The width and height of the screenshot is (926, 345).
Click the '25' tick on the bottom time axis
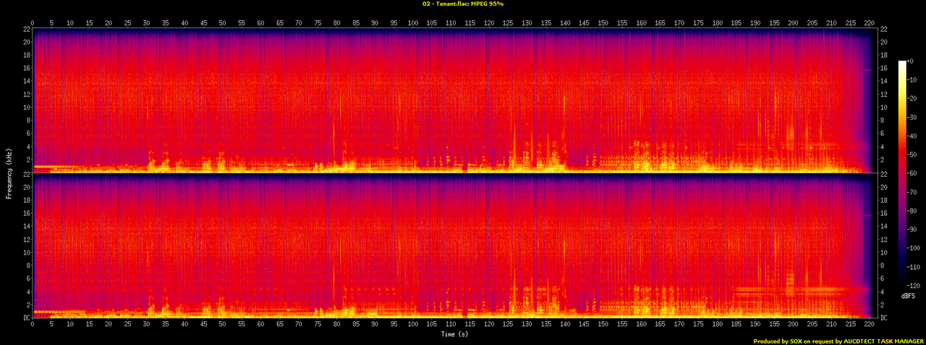127,326
